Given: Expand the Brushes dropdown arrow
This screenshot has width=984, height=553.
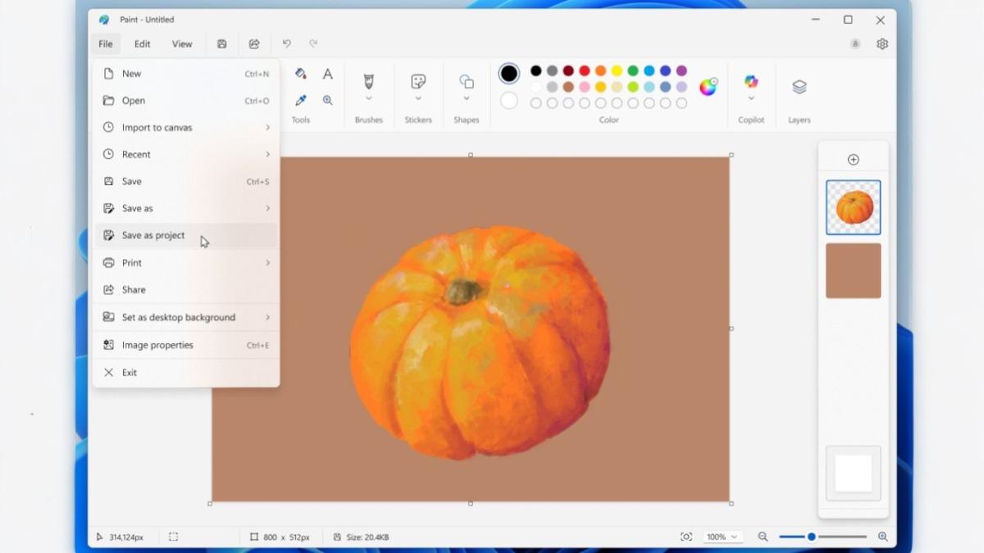Looking at the screenshot, I should pos(368,99).
